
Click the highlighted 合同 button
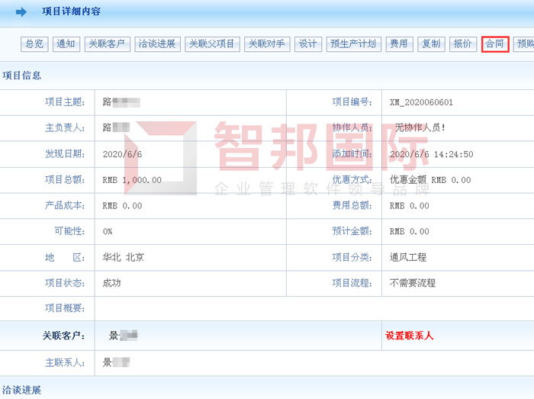click(495, 44)
